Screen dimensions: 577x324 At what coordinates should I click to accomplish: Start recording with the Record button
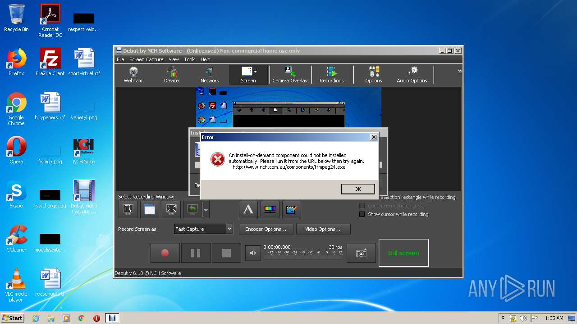(165, 253)
